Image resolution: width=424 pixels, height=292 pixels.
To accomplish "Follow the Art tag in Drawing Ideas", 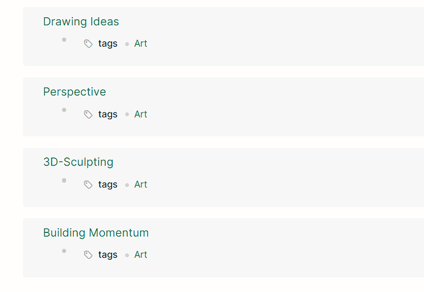I will (x=141, y=43).
